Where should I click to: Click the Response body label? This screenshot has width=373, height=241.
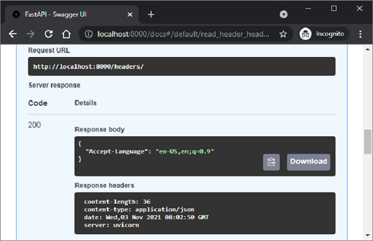(x=99, y=129)
